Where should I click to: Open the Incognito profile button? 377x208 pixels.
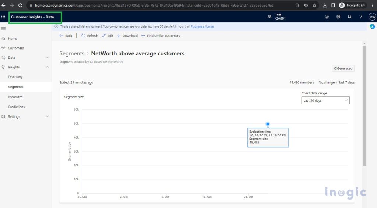[x=352, y=5]
